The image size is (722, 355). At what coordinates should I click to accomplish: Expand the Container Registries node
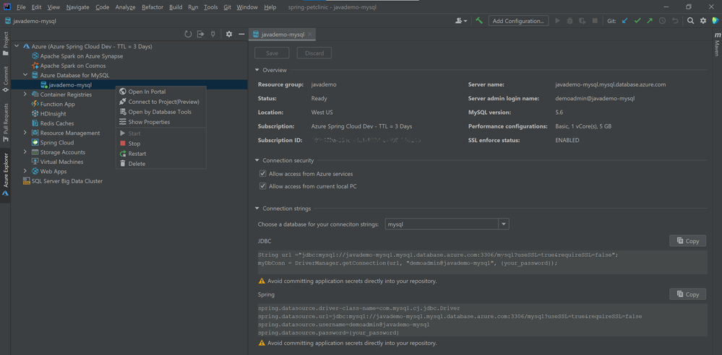(25, 95)
